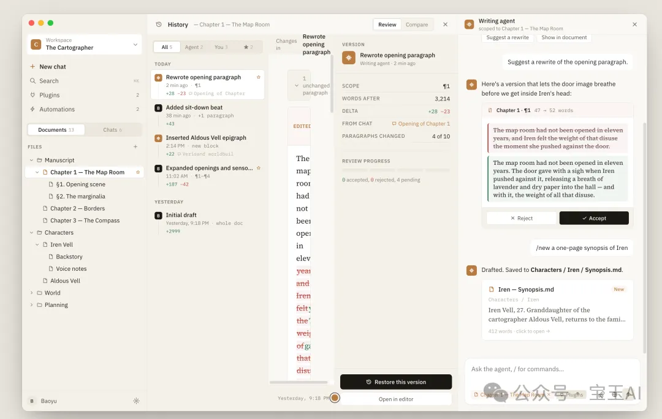Expand the Planning folder
Screen dimensions: 662x419
(31, 304)
